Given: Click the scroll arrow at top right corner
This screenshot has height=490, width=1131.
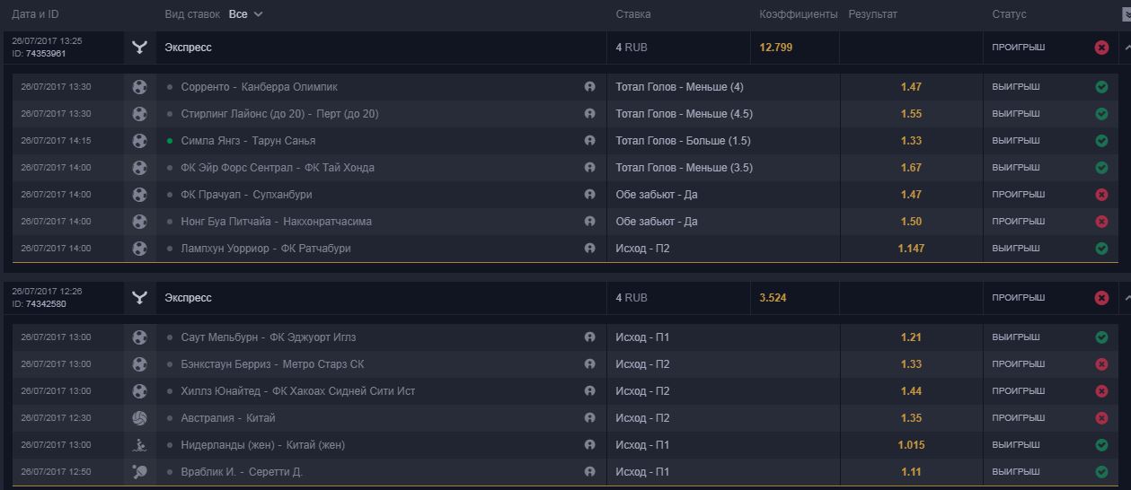Looking at the screenshot, I should point(1127,14).
